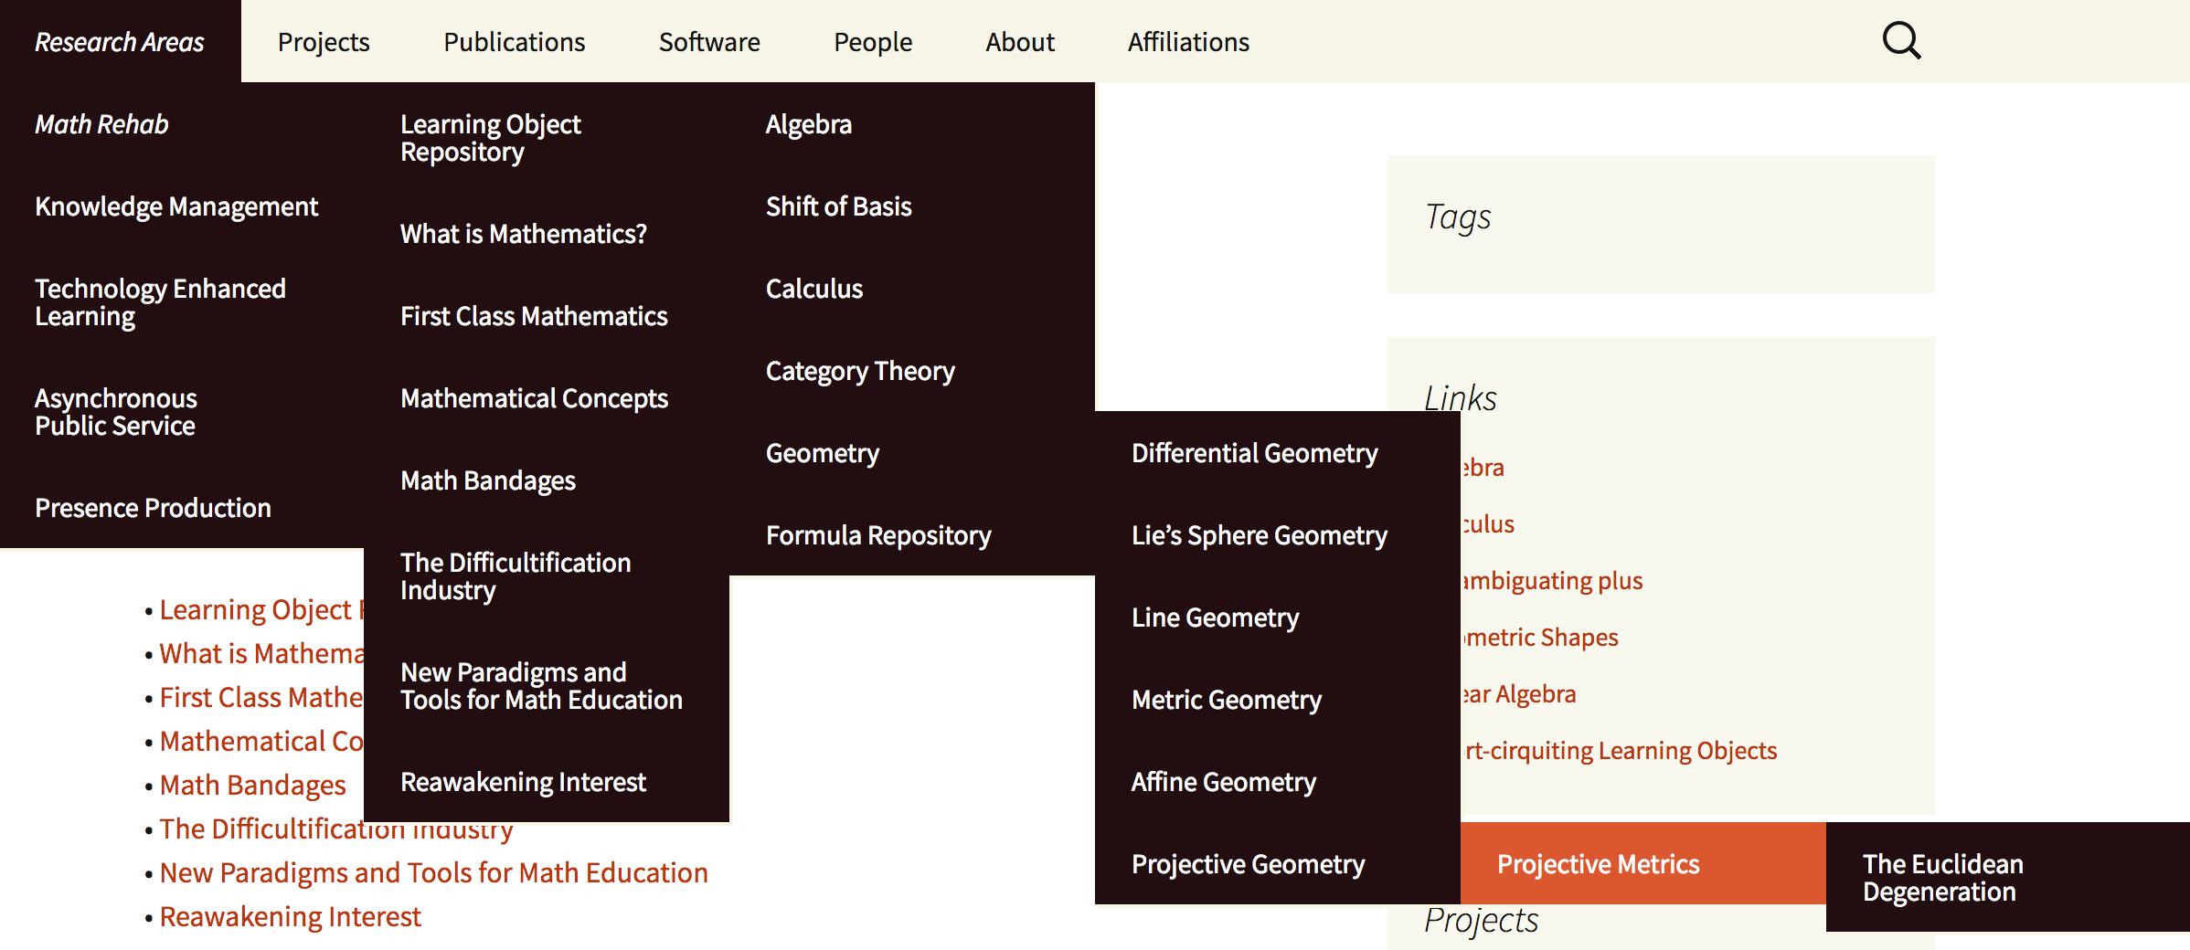Click the Math Bandages list link
The width and height of the screenshot is (2190, 950).
point(252,785)
